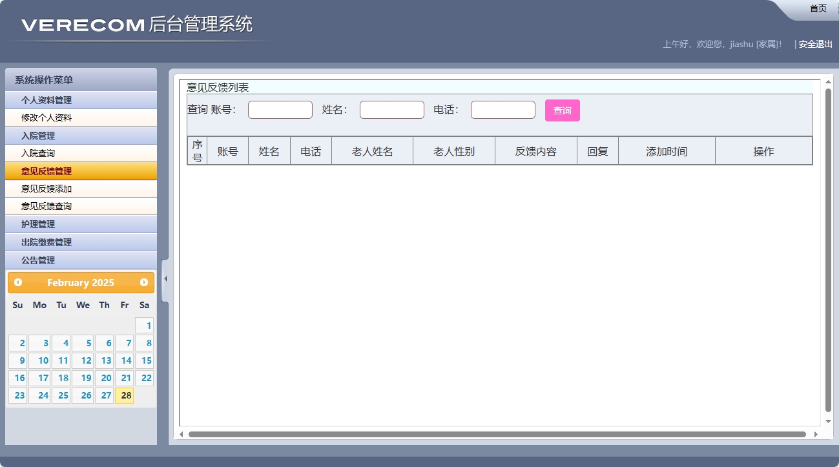Open the previous month arrow on the calendar
The width and height of the screenshot is (839, 467).
coord(17,282)
